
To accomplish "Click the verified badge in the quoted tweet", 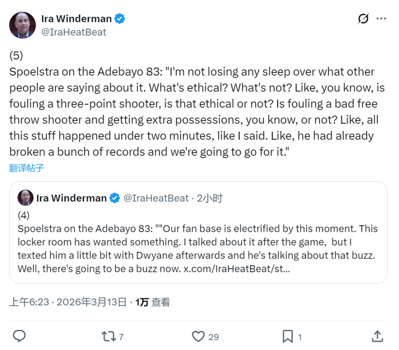I will pos(115,198).
